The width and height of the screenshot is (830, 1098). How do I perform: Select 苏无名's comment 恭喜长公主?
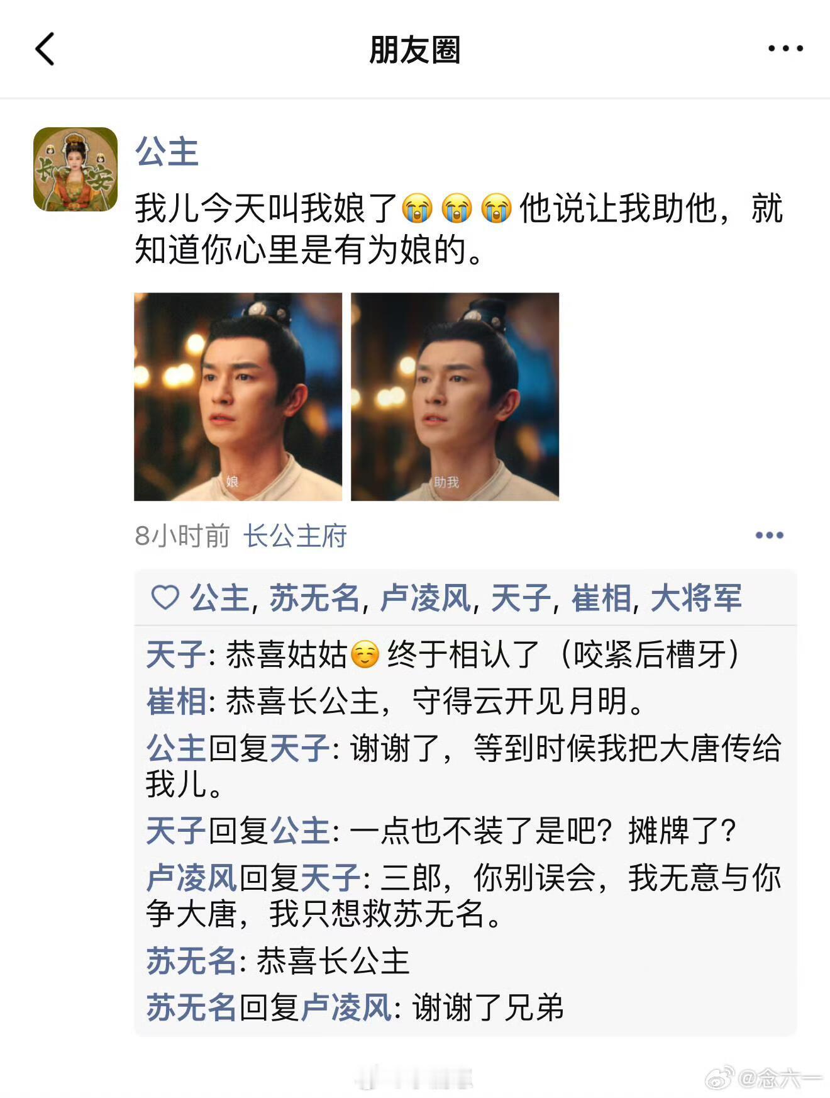tap(278, 961)
